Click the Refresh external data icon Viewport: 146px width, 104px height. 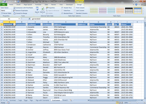point(43,9)
